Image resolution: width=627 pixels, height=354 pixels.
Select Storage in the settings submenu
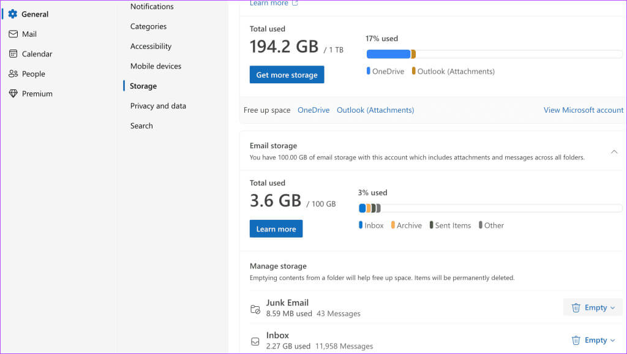[x=143, y=86]
